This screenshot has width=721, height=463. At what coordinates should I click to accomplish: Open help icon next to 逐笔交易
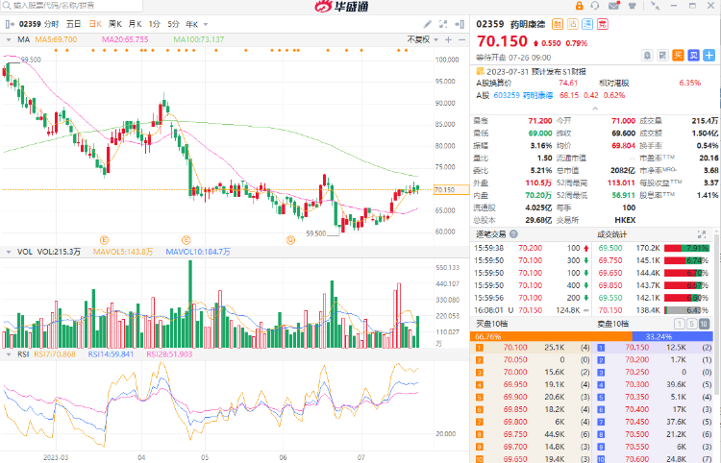[513, 234]
